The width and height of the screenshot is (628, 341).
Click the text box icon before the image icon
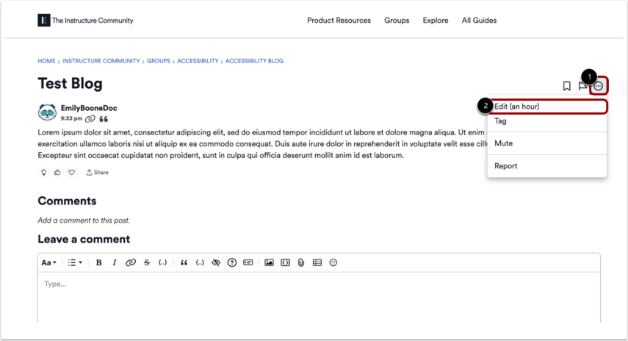[x=248, y=262]
